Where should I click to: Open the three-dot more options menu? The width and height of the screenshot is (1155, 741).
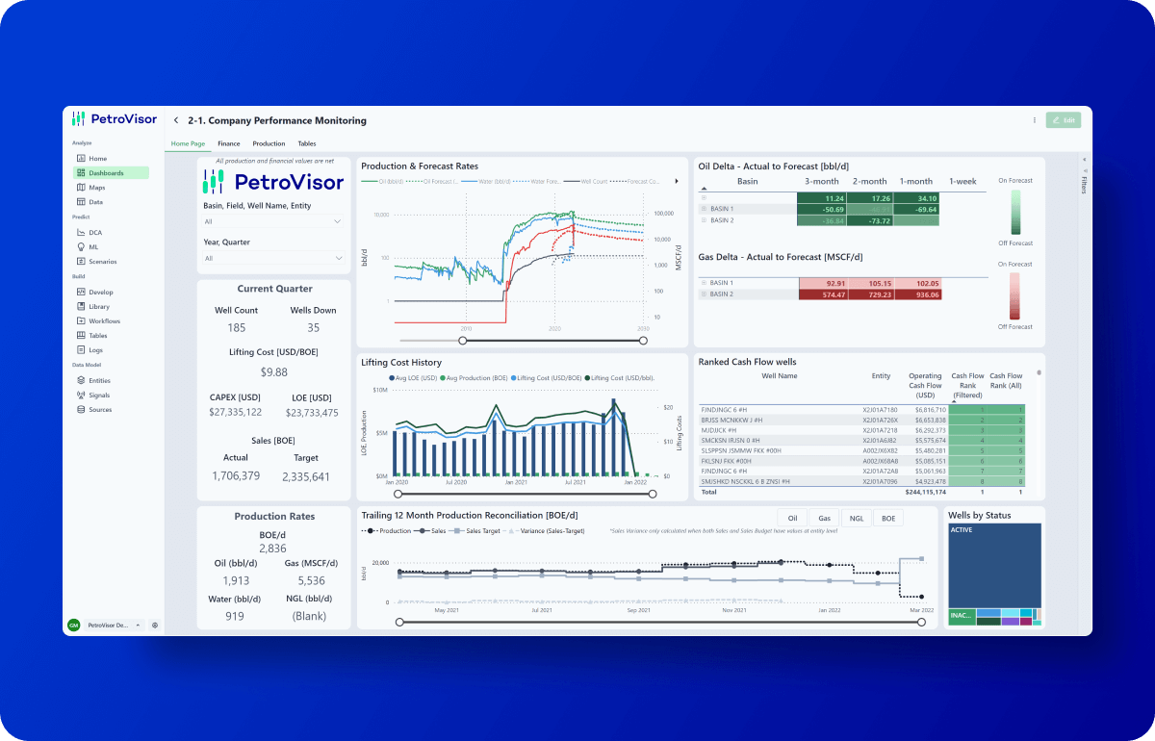(x=1035, y=120)
